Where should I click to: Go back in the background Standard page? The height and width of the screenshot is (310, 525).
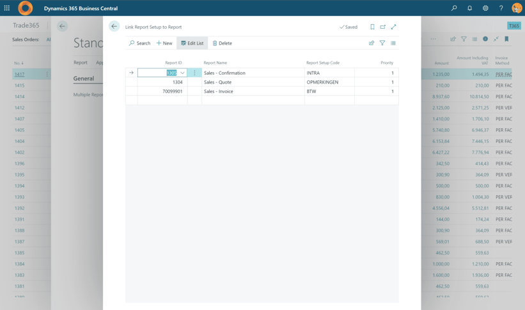pos(62,26)
